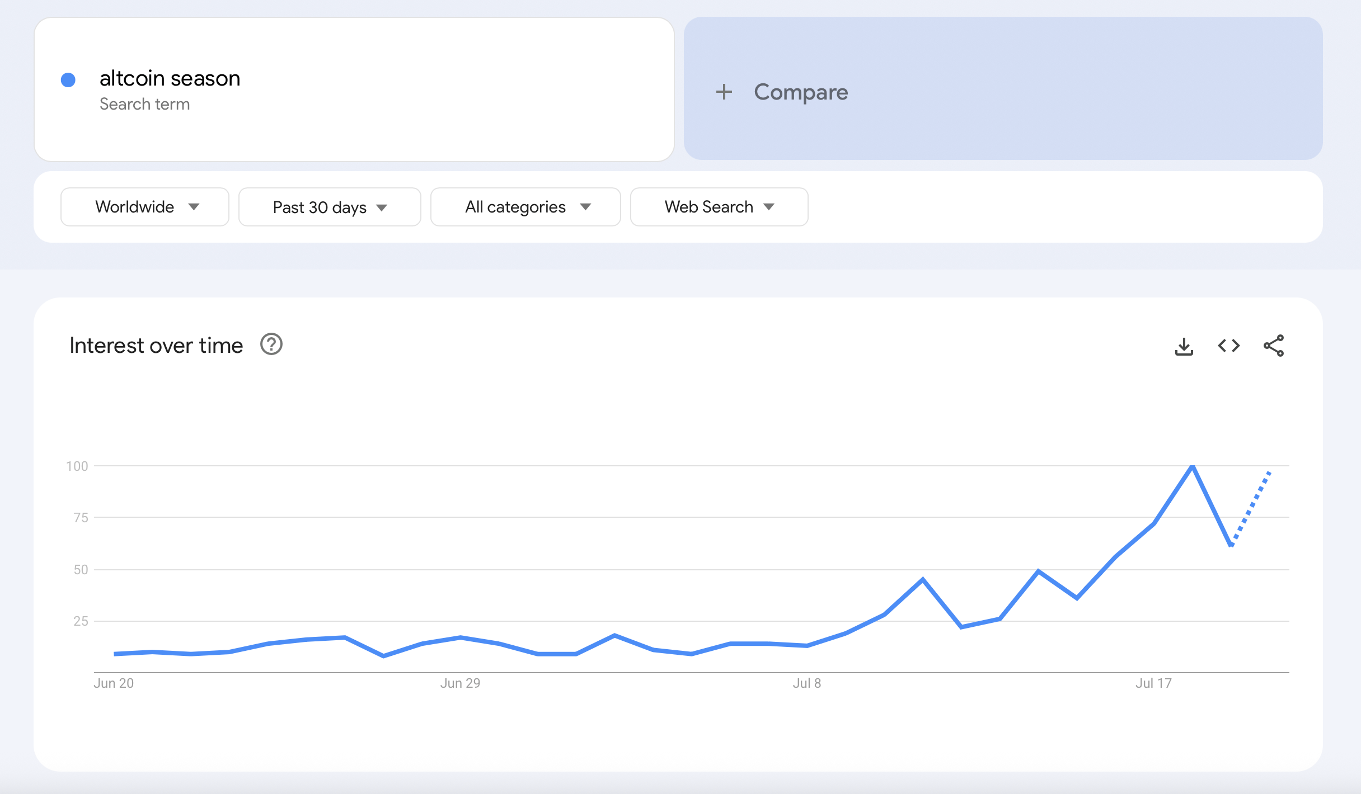Click the blue dot beside altcoin season
This screenshot has height=794, width=1361.
(x=68, y=80)
